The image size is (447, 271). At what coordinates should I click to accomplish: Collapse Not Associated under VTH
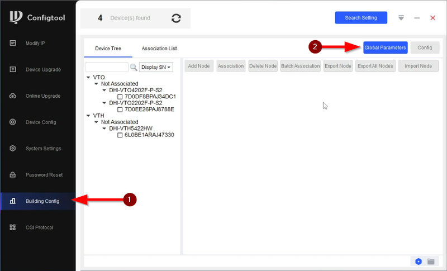click(x=96, y=122)
